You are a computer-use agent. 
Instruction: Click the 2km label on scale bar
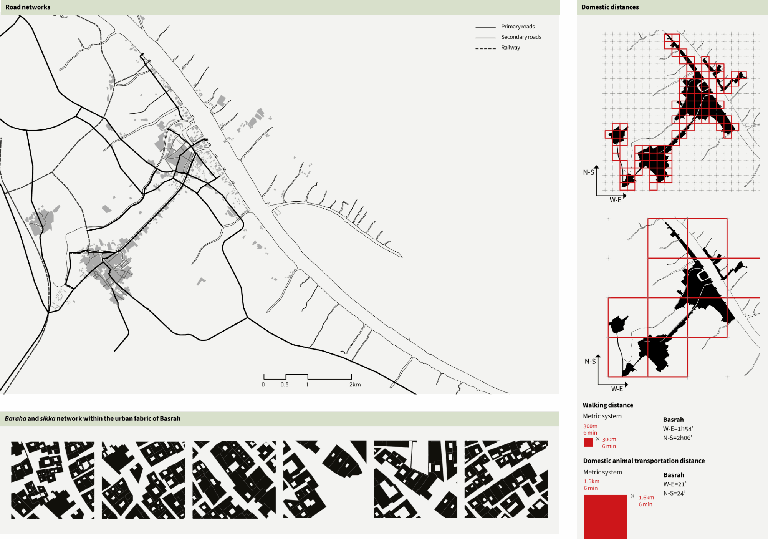click(355, 385)
